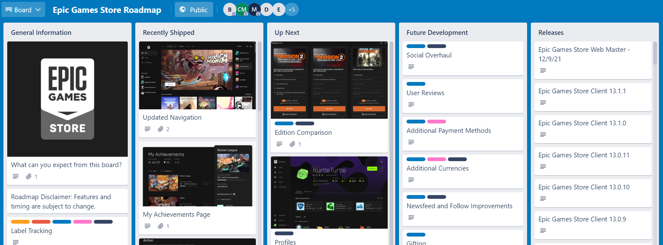Open the Additional Currencies card
Screen dimensions: 663x245
[463, 171]
